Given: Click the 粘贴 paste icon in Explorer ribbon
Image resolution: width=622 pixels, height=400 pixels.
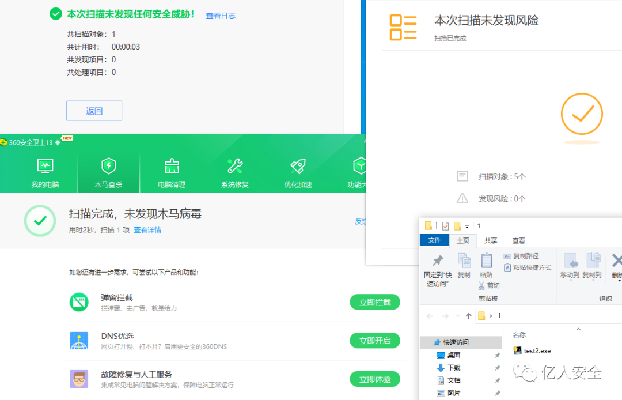Looking at the screenshot, I should pos(487,262).
